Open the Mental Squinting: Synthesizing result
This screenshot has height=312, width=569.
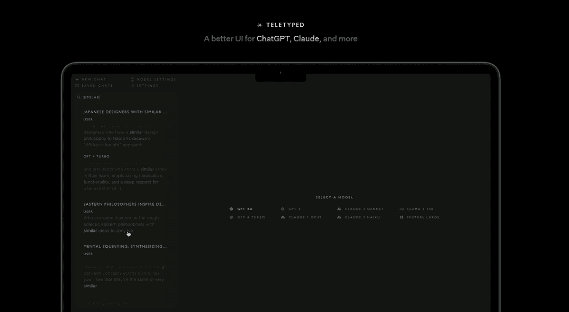pyautogui.click(x=125, y=246)
